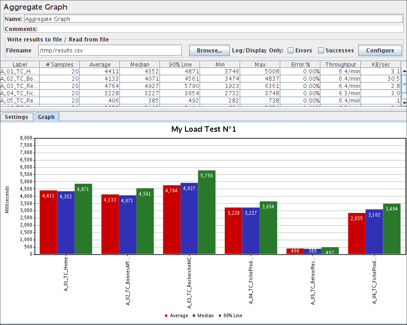
Task: Click the red Average legend swatch
Action: click(165, 316)
